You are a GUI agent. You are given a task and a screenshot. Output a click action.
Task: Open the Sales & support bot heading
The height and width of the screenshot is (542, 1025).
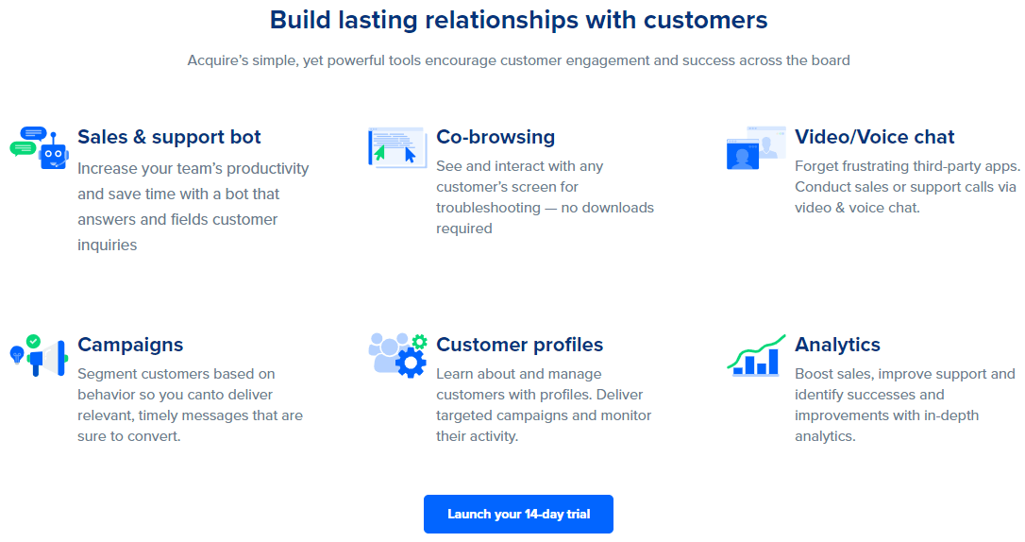pos(169,137)
